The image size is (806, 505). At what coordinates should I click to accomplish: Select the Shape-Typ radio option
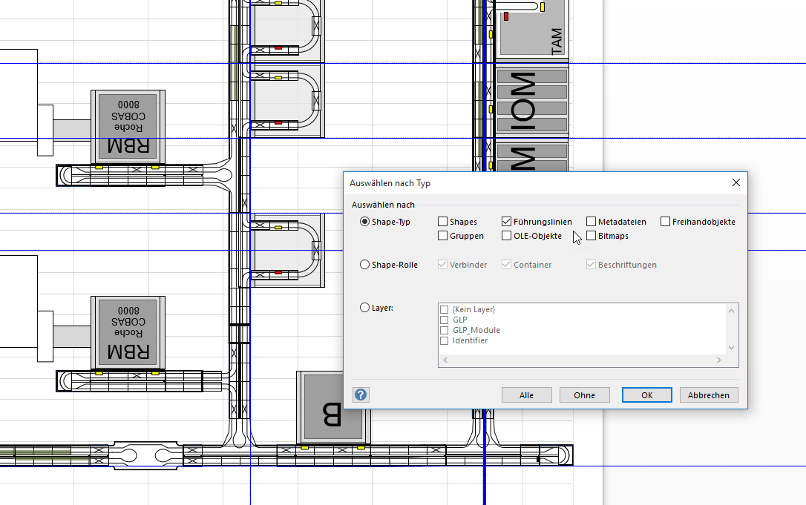point(364,222)
